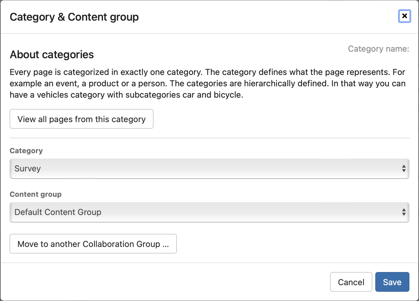Save the category and content group

click(x=392, y=282)
